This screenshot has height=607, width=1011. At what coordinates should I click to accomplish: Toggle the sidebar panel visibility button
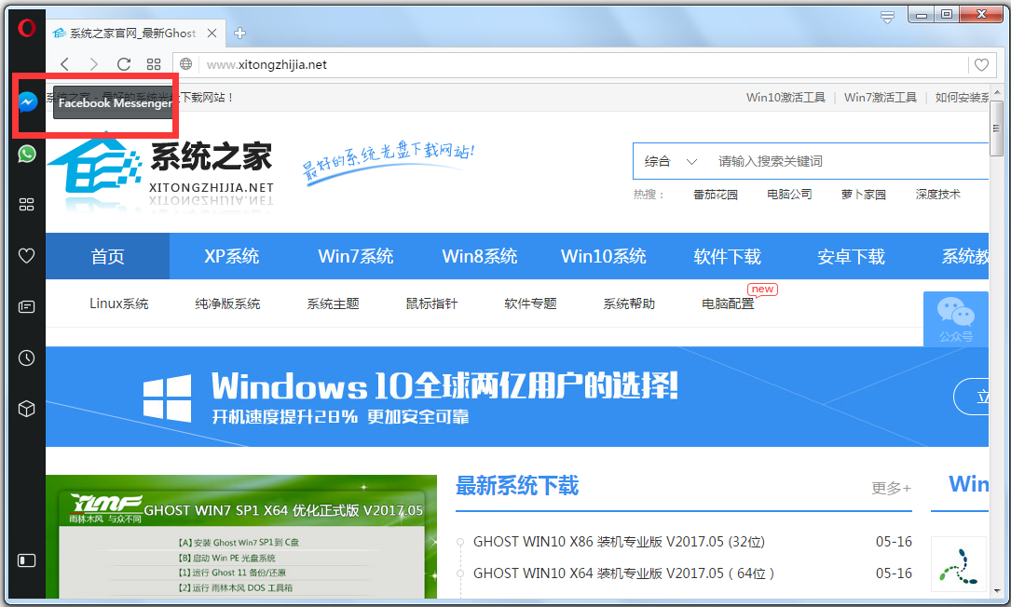tap(26, 560)
